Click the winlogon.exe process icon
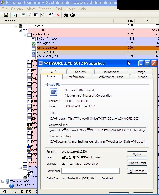This screenshot has width=159, height=195. [x=20, y=26]
